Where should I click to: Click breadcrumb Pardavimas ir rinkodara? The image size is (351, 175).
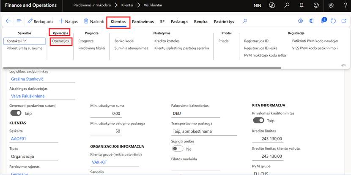pos(92,5)
